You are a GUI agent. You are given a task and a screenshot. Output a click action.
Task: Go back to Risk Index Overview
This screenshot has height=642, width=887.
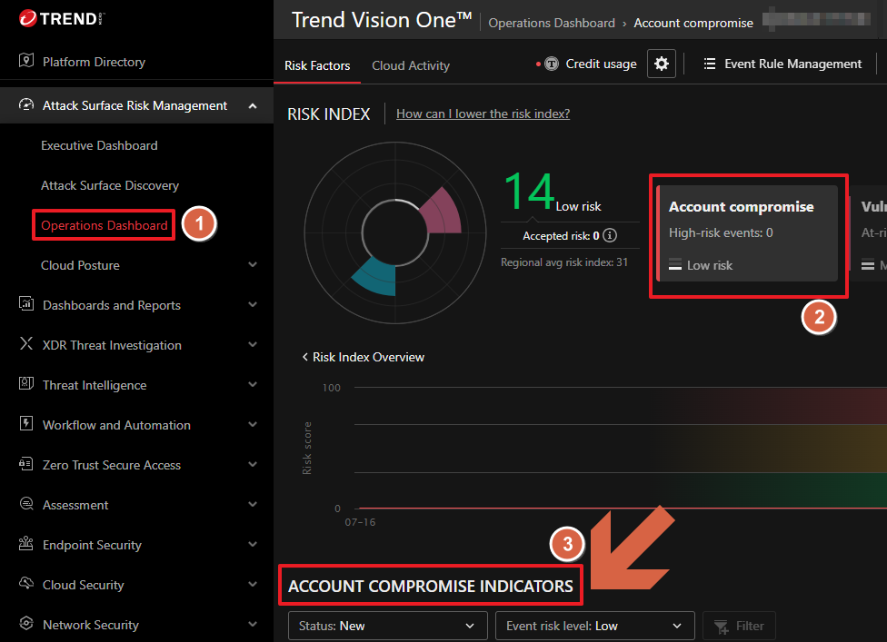point(364,357)
